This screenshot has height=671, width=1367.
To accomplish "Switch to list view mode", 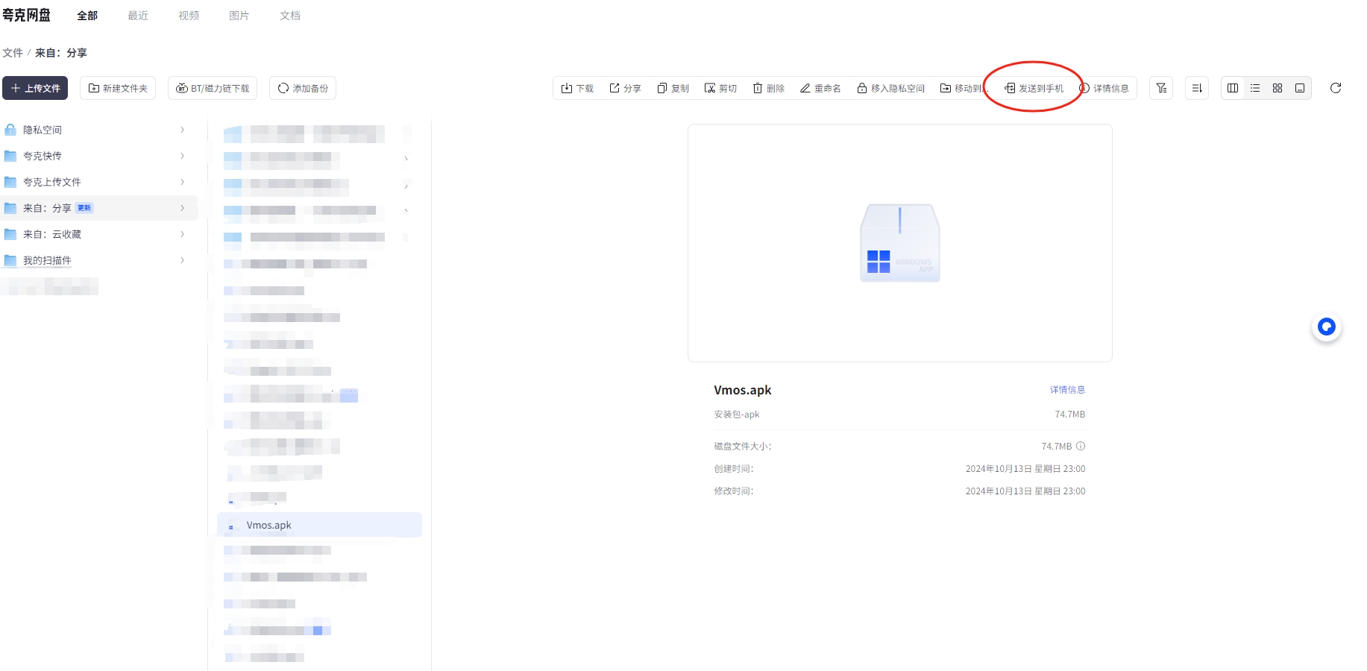I will (x=1255, y=88).
